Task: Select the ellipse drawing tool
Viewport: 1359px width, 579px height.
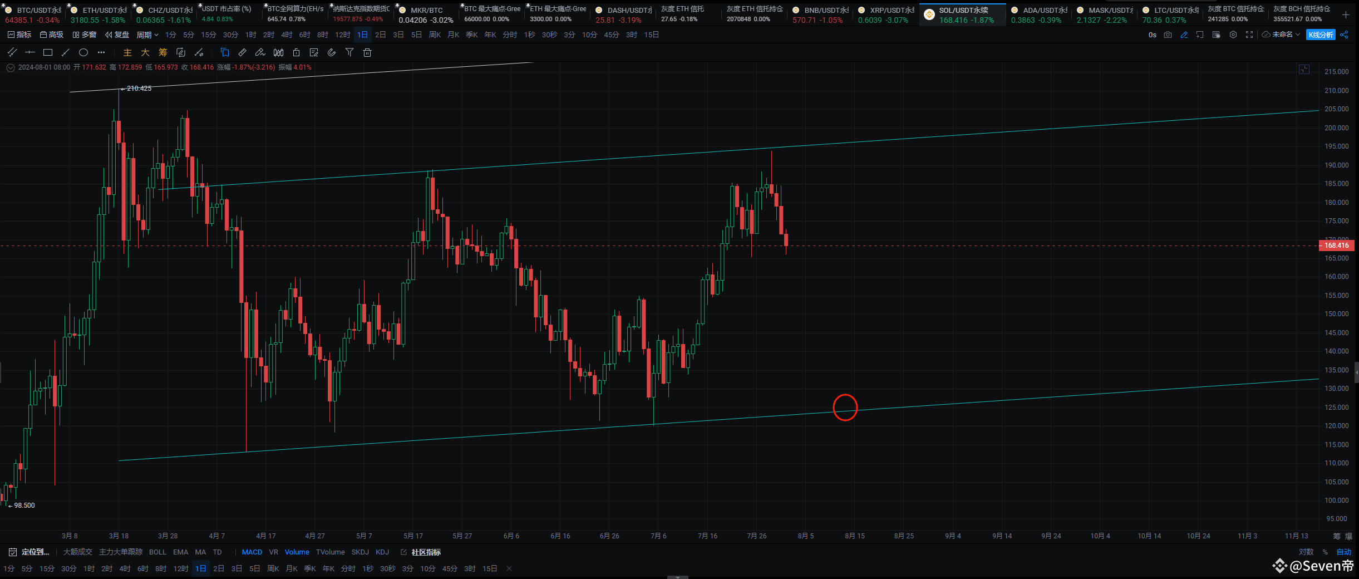Action: pos(83,52)
